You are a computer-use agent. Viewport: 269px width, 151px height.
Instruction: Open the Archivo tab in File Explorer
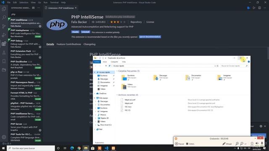(97, 62)
